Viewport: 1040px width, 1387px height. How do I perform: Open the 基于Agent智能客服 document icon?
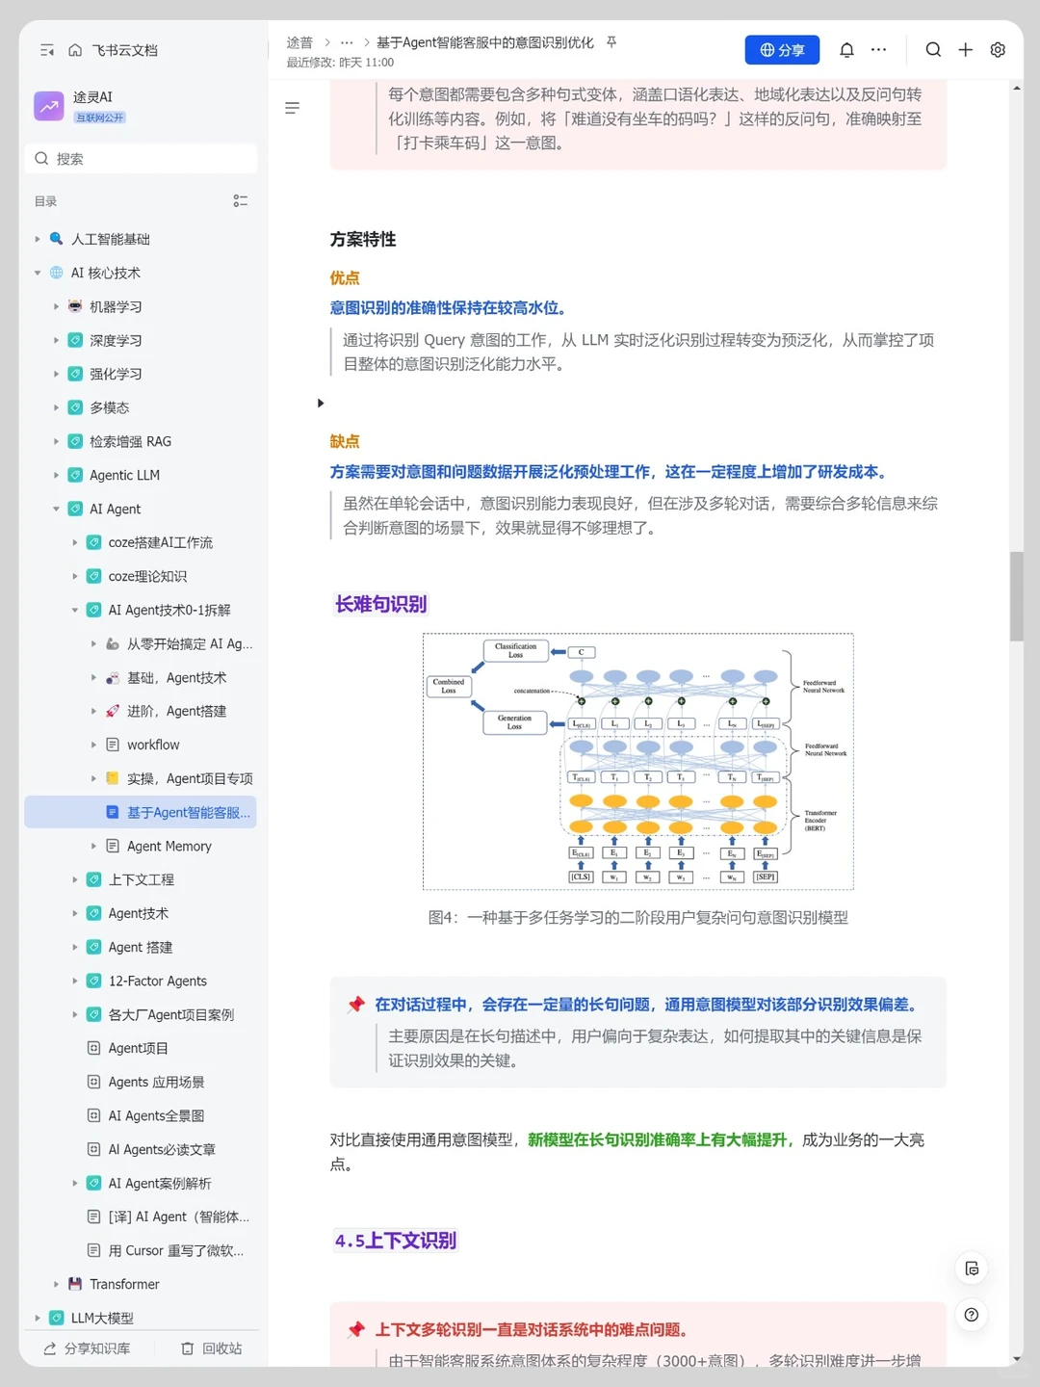click(113, 812)
